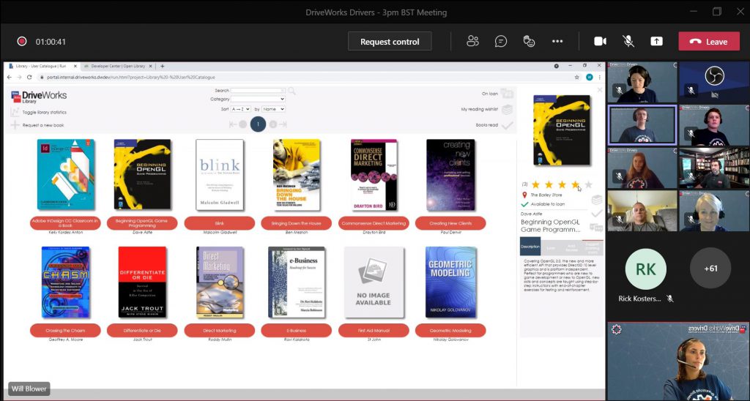This screenshot has height=401, width=750.
Task: Unmute the Teams microphone
Action: [628, 42]
